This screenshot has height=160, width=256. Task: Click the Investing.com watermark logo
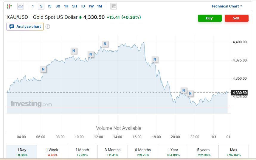(x=31, y=104)
